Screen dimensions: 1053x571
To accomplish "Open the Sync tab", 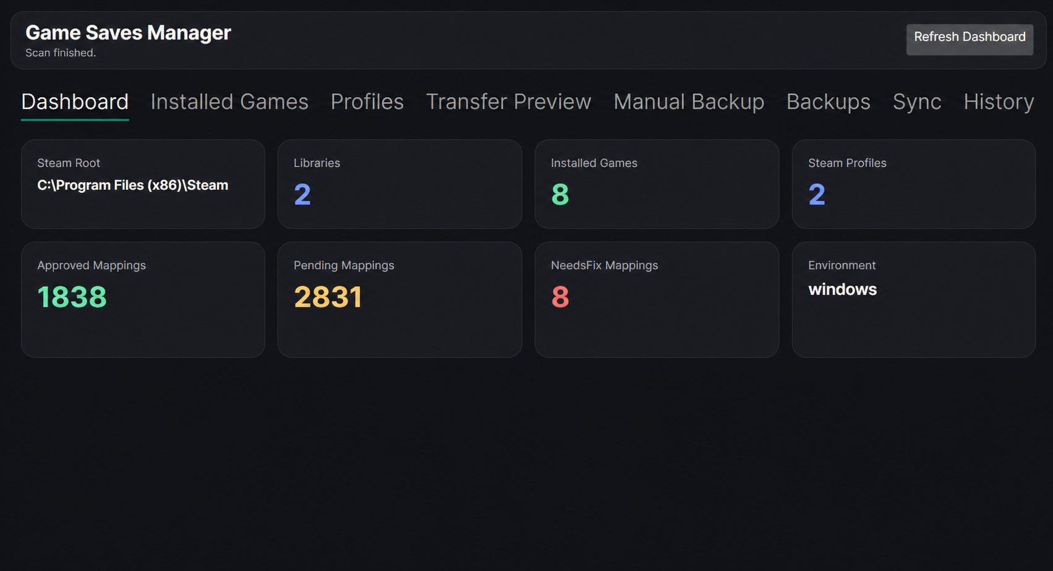I will [x=917, y=102].
